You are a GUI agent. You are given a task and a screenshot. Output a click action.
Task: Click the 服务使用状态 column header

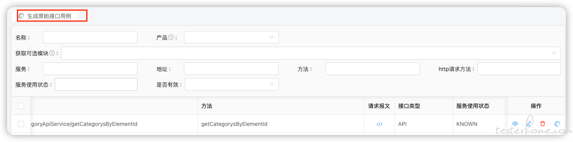point(473,106)
